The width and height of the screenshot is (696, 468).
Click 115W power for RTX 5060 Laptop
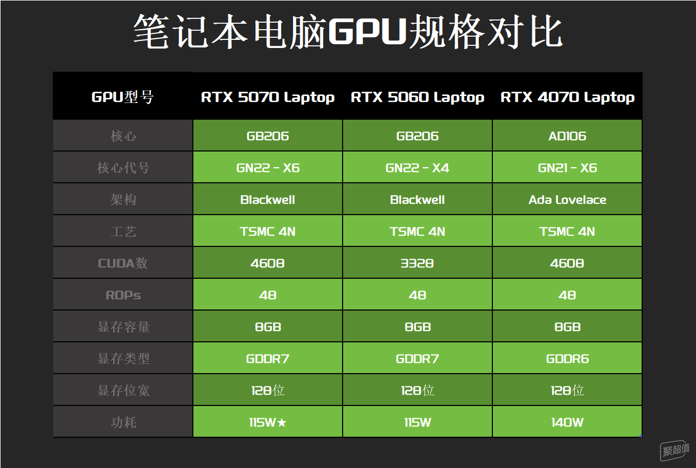pyautogui.click(x=417, y=422)
